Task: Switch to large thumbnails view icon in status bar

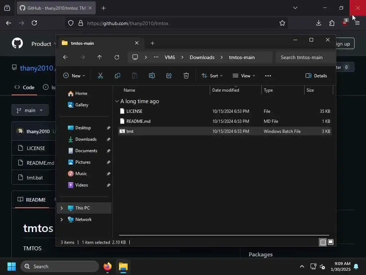Action: (x=331, y=242)
